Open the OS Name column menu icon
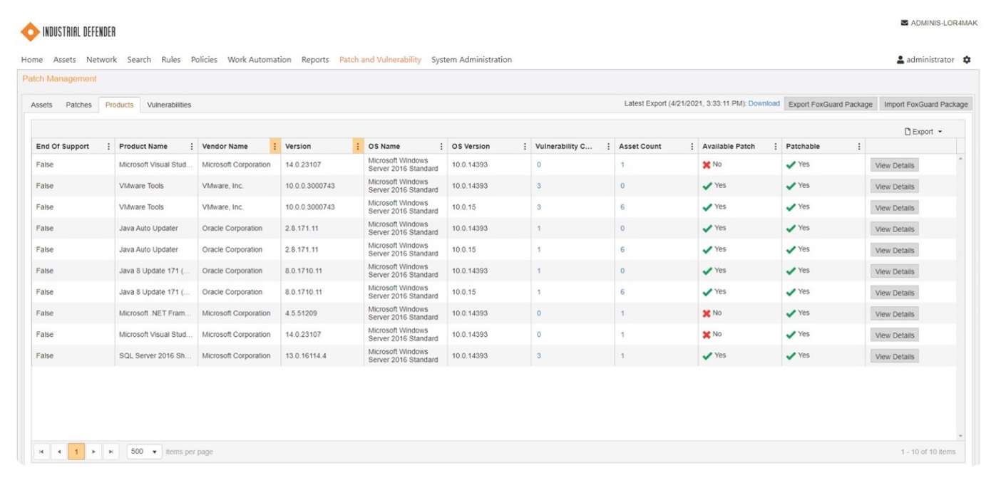Screen dimensions: 1001x480 [x=441, y=146]
